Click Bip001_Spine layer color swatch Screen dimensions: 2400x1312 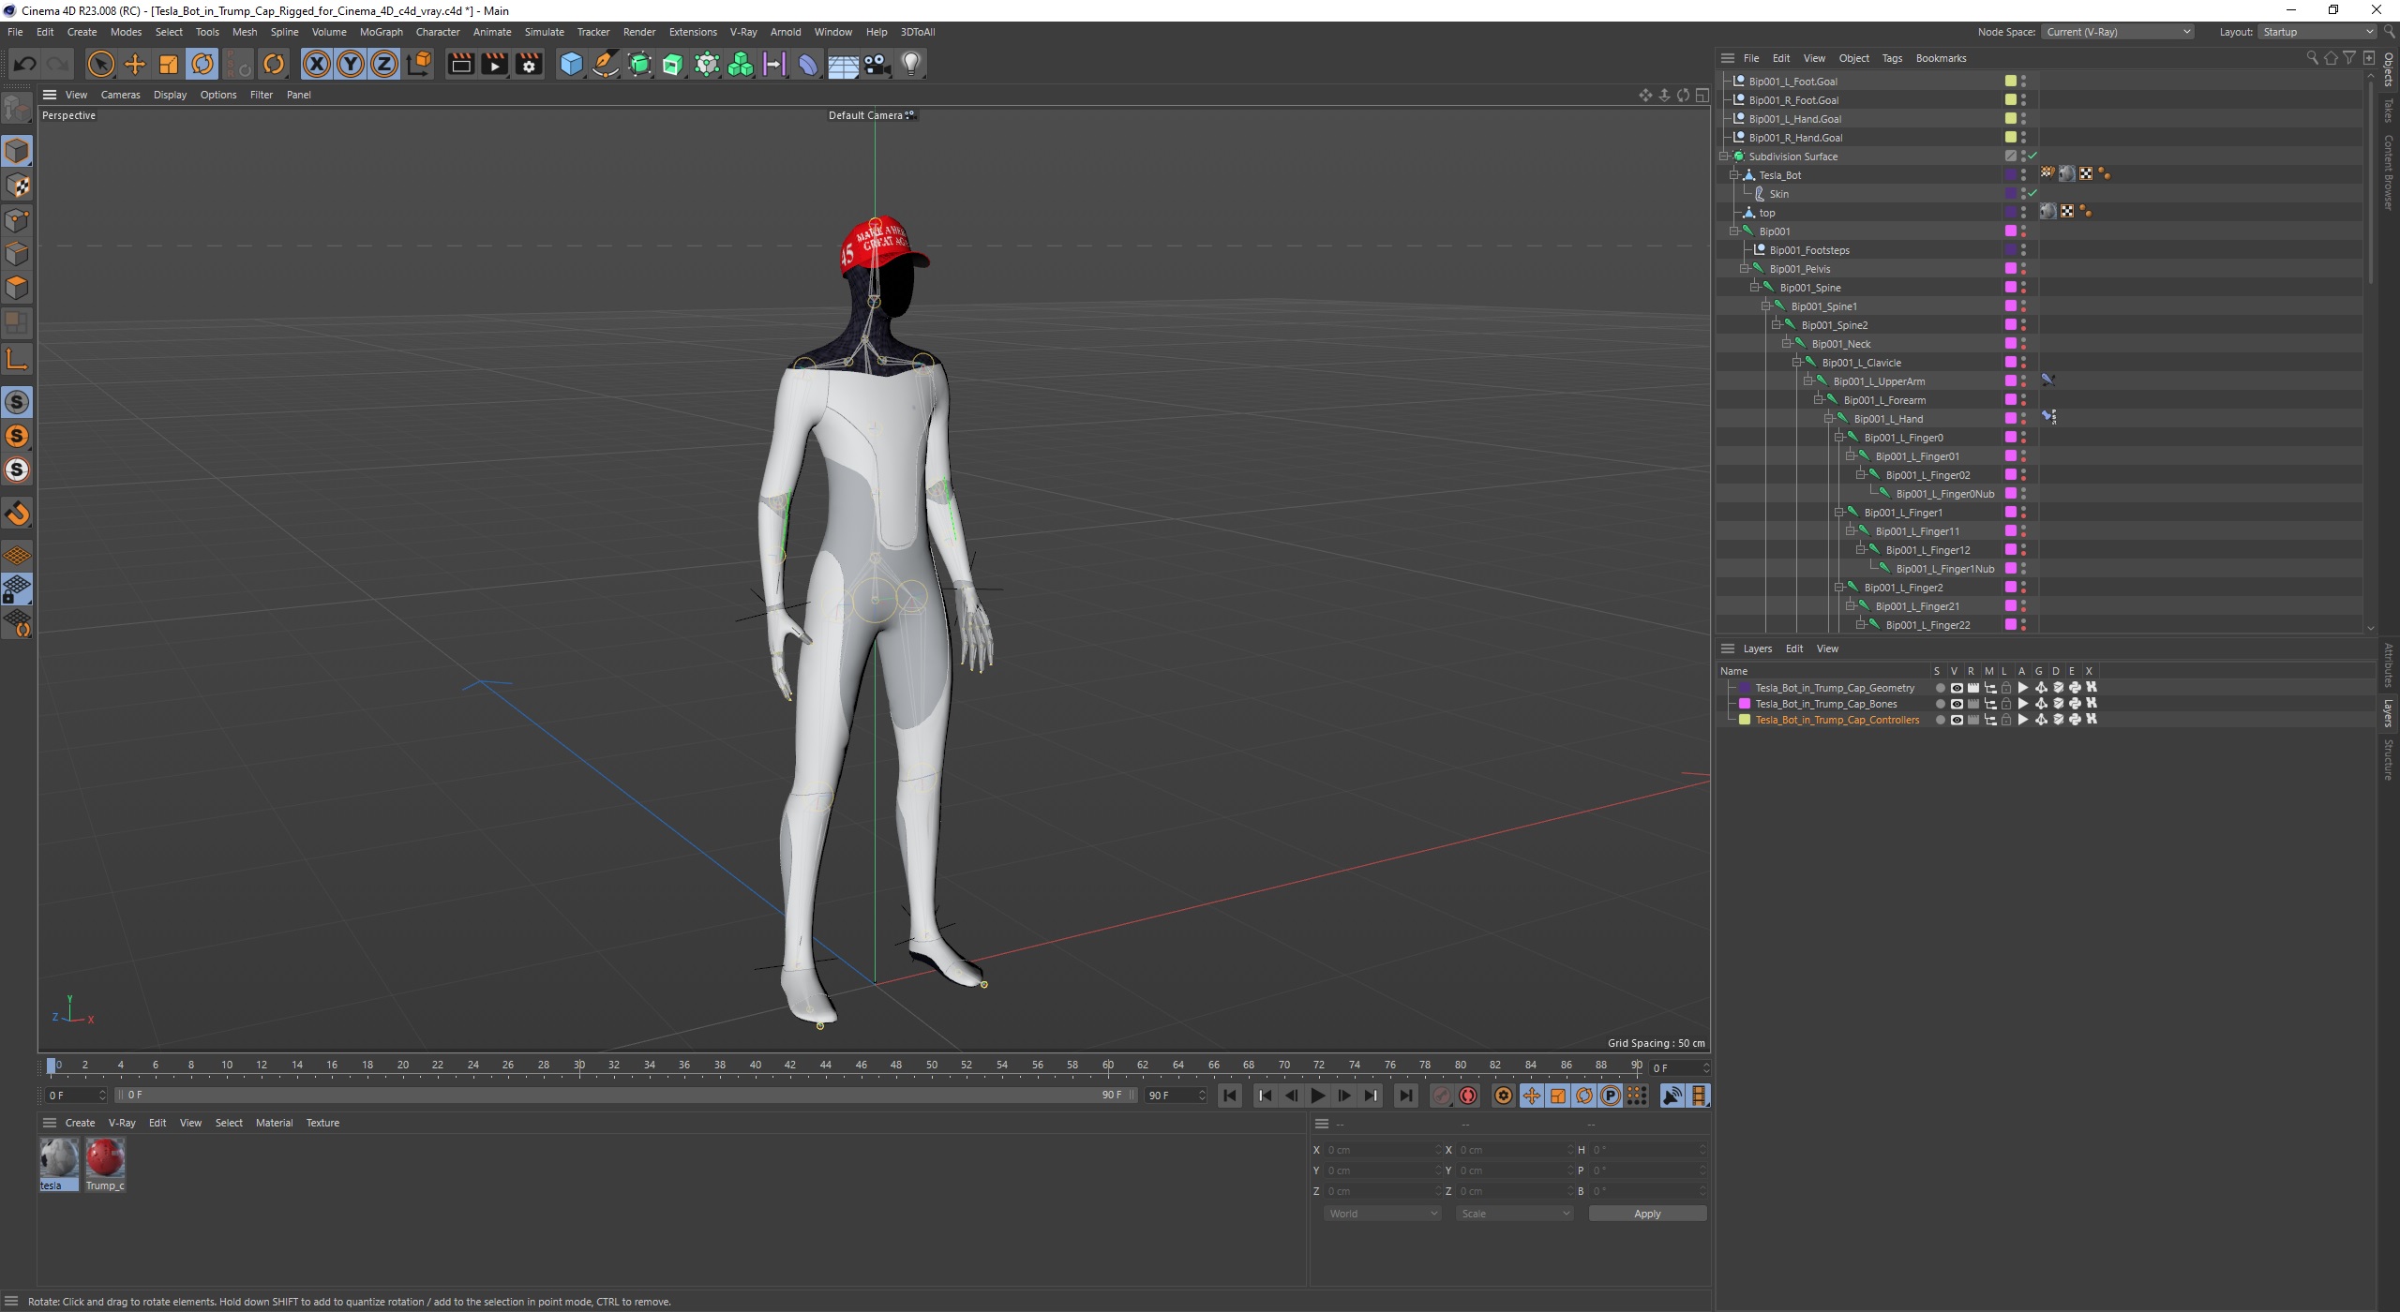coord(2010,288)
